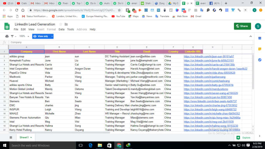Select row 5 header
This screenshot has height=149, width=265.
tap(4, 69)
